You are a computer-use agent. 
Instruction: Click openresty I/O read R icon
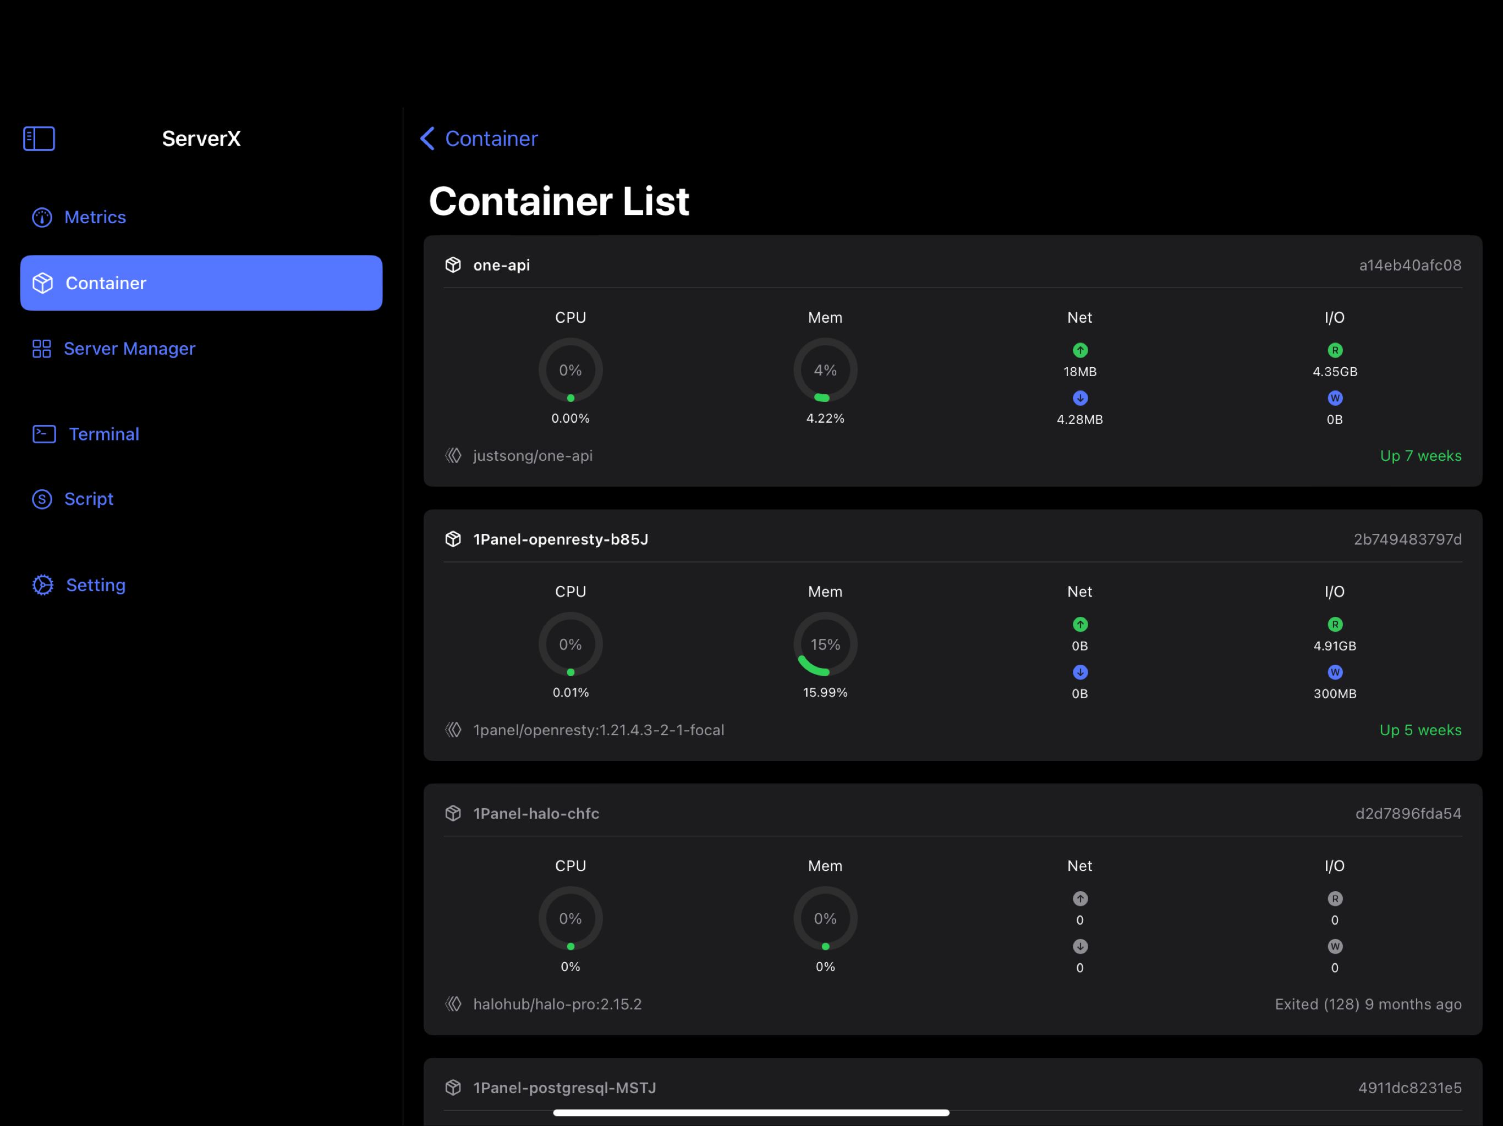(1335, 625)
